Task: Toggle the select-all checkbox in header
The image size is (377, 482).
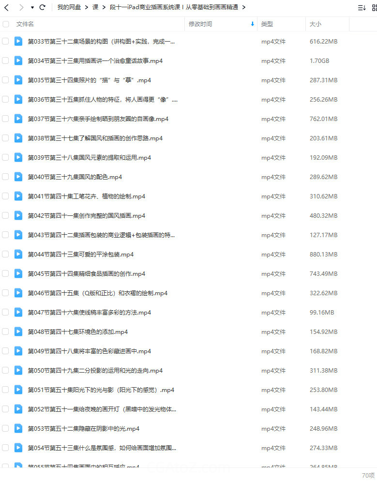Action: click(x=5, y=24)
